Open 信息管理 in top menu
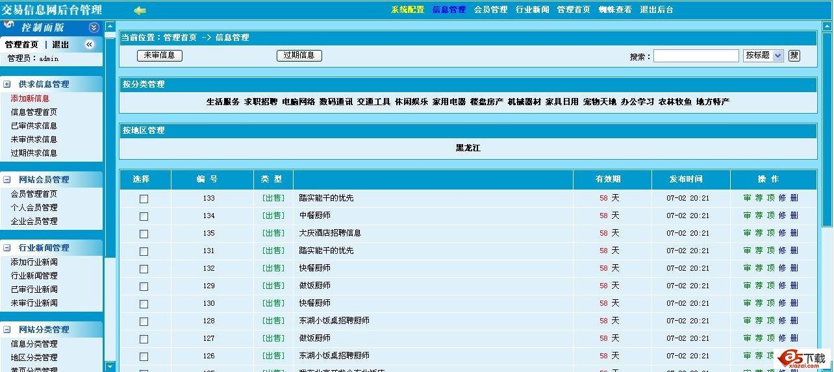This screenshot has width=834, height=372. click(x=449, y=10)
